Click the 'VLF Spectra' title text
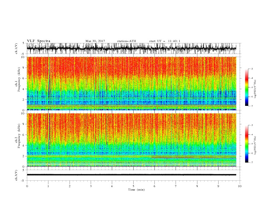 (39, 41)
